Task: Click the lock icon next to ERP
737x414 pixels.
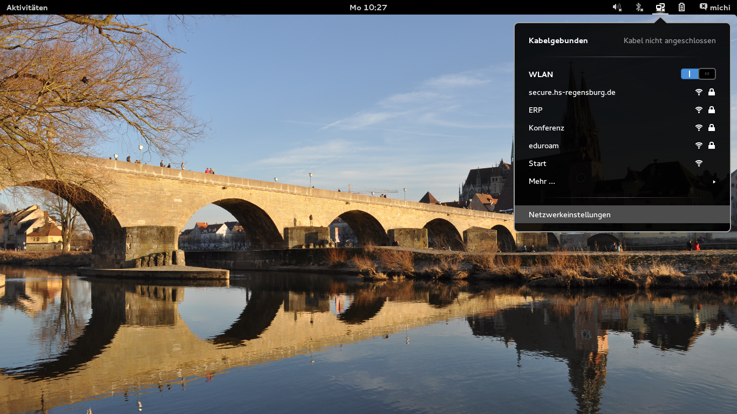Action: click(712, 110)
